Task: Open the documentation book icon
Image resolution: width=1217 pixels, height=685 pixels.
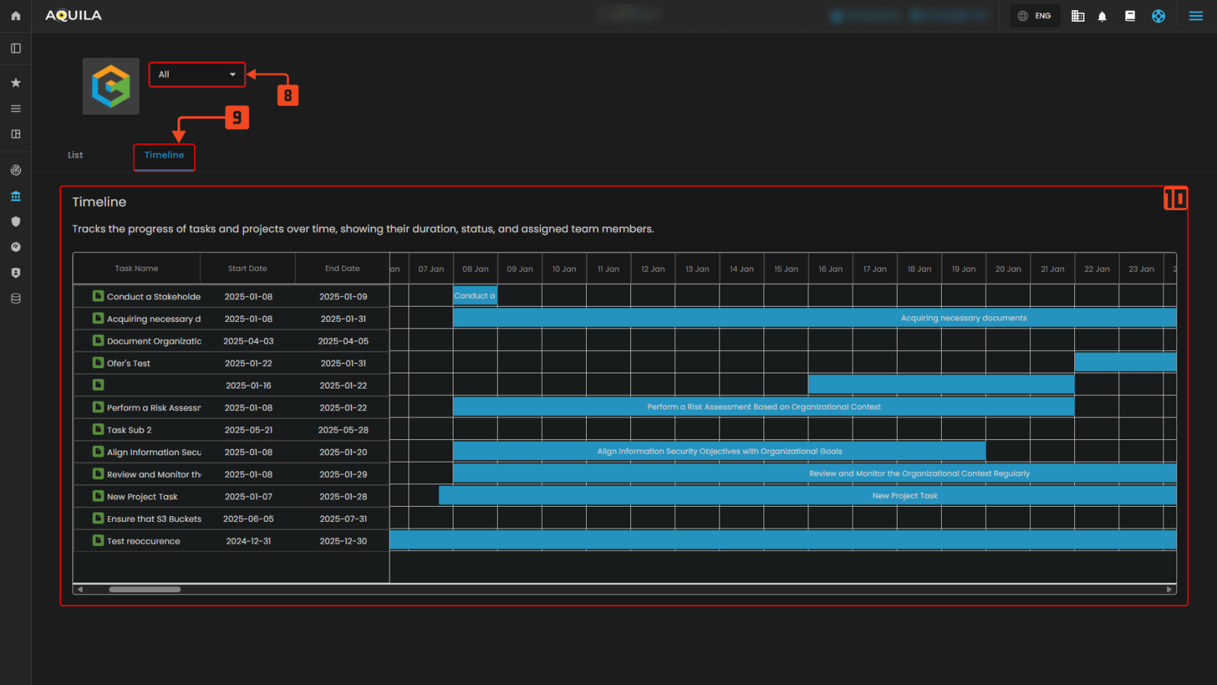Action: (x=1129, y=16)
